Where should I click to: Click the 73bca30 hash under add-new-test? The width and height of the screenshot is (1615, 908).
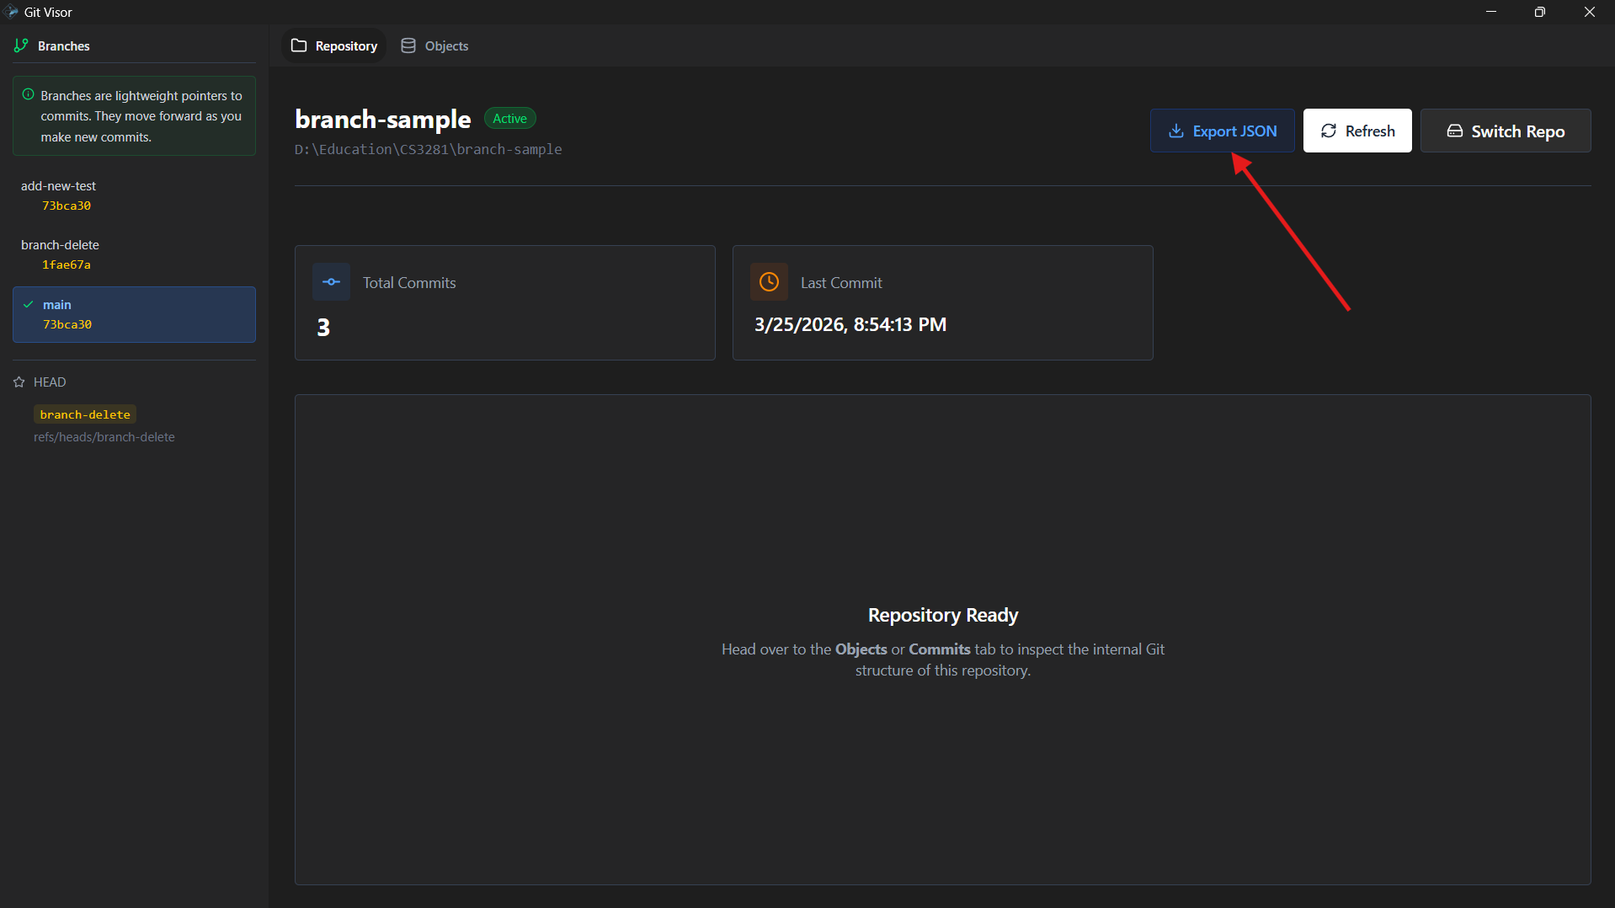pos(67,206)
